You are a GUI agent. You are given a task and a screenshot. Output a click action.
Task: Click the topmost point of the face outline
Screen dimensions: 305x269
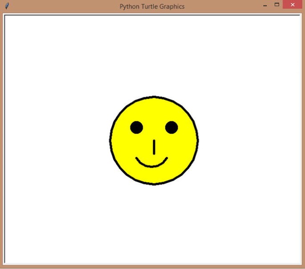pyautogui.click(x=154, y=97)
